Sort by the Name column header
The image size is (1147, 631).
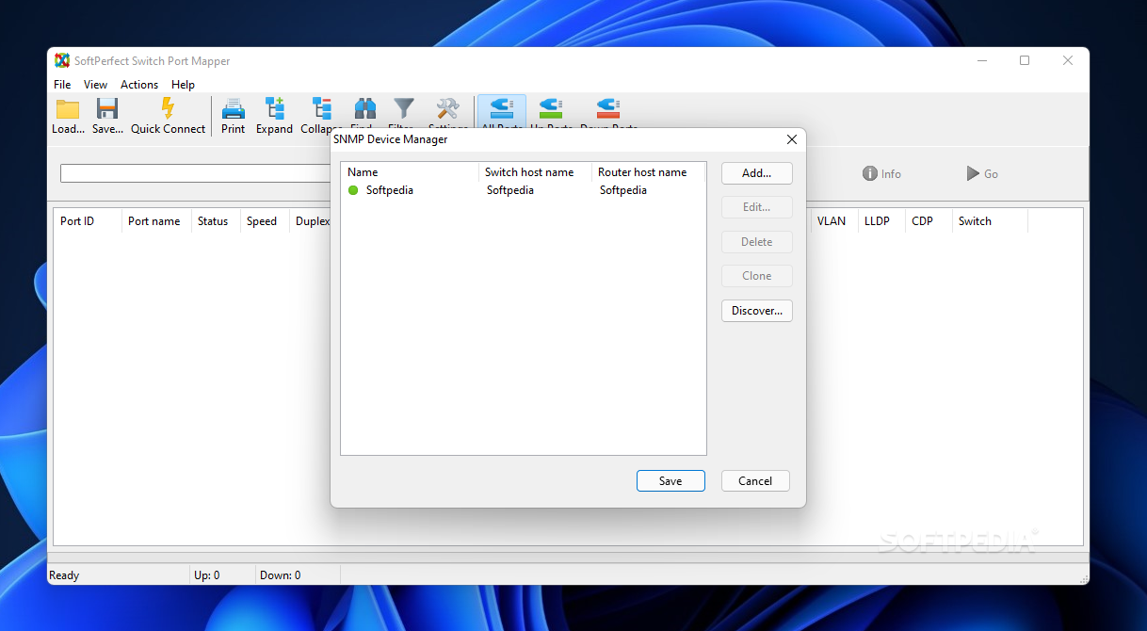[x=410, y=172]
